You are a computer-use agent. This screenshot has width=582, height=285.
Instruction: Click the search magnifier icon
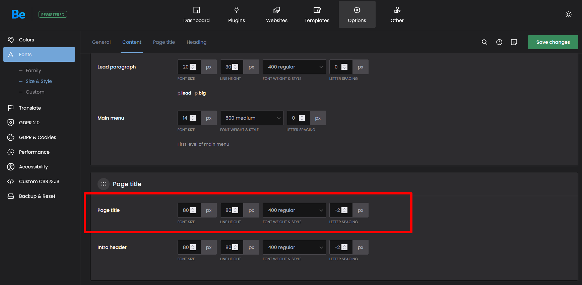484,42
